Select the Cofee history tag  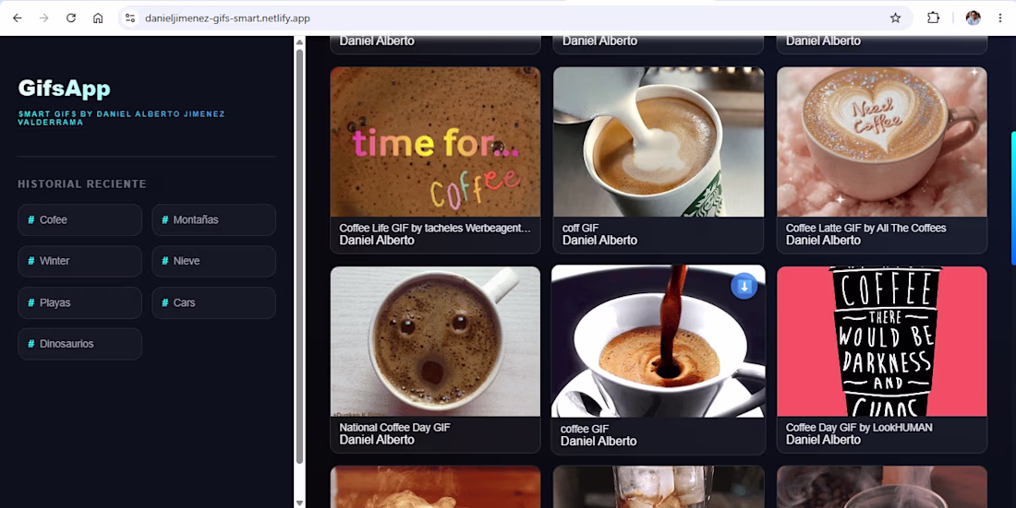pos(79,220)
